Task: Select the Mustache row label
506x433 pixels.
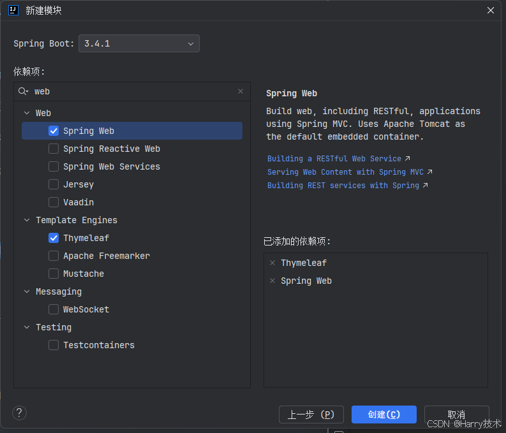Action: pos(84,274)
